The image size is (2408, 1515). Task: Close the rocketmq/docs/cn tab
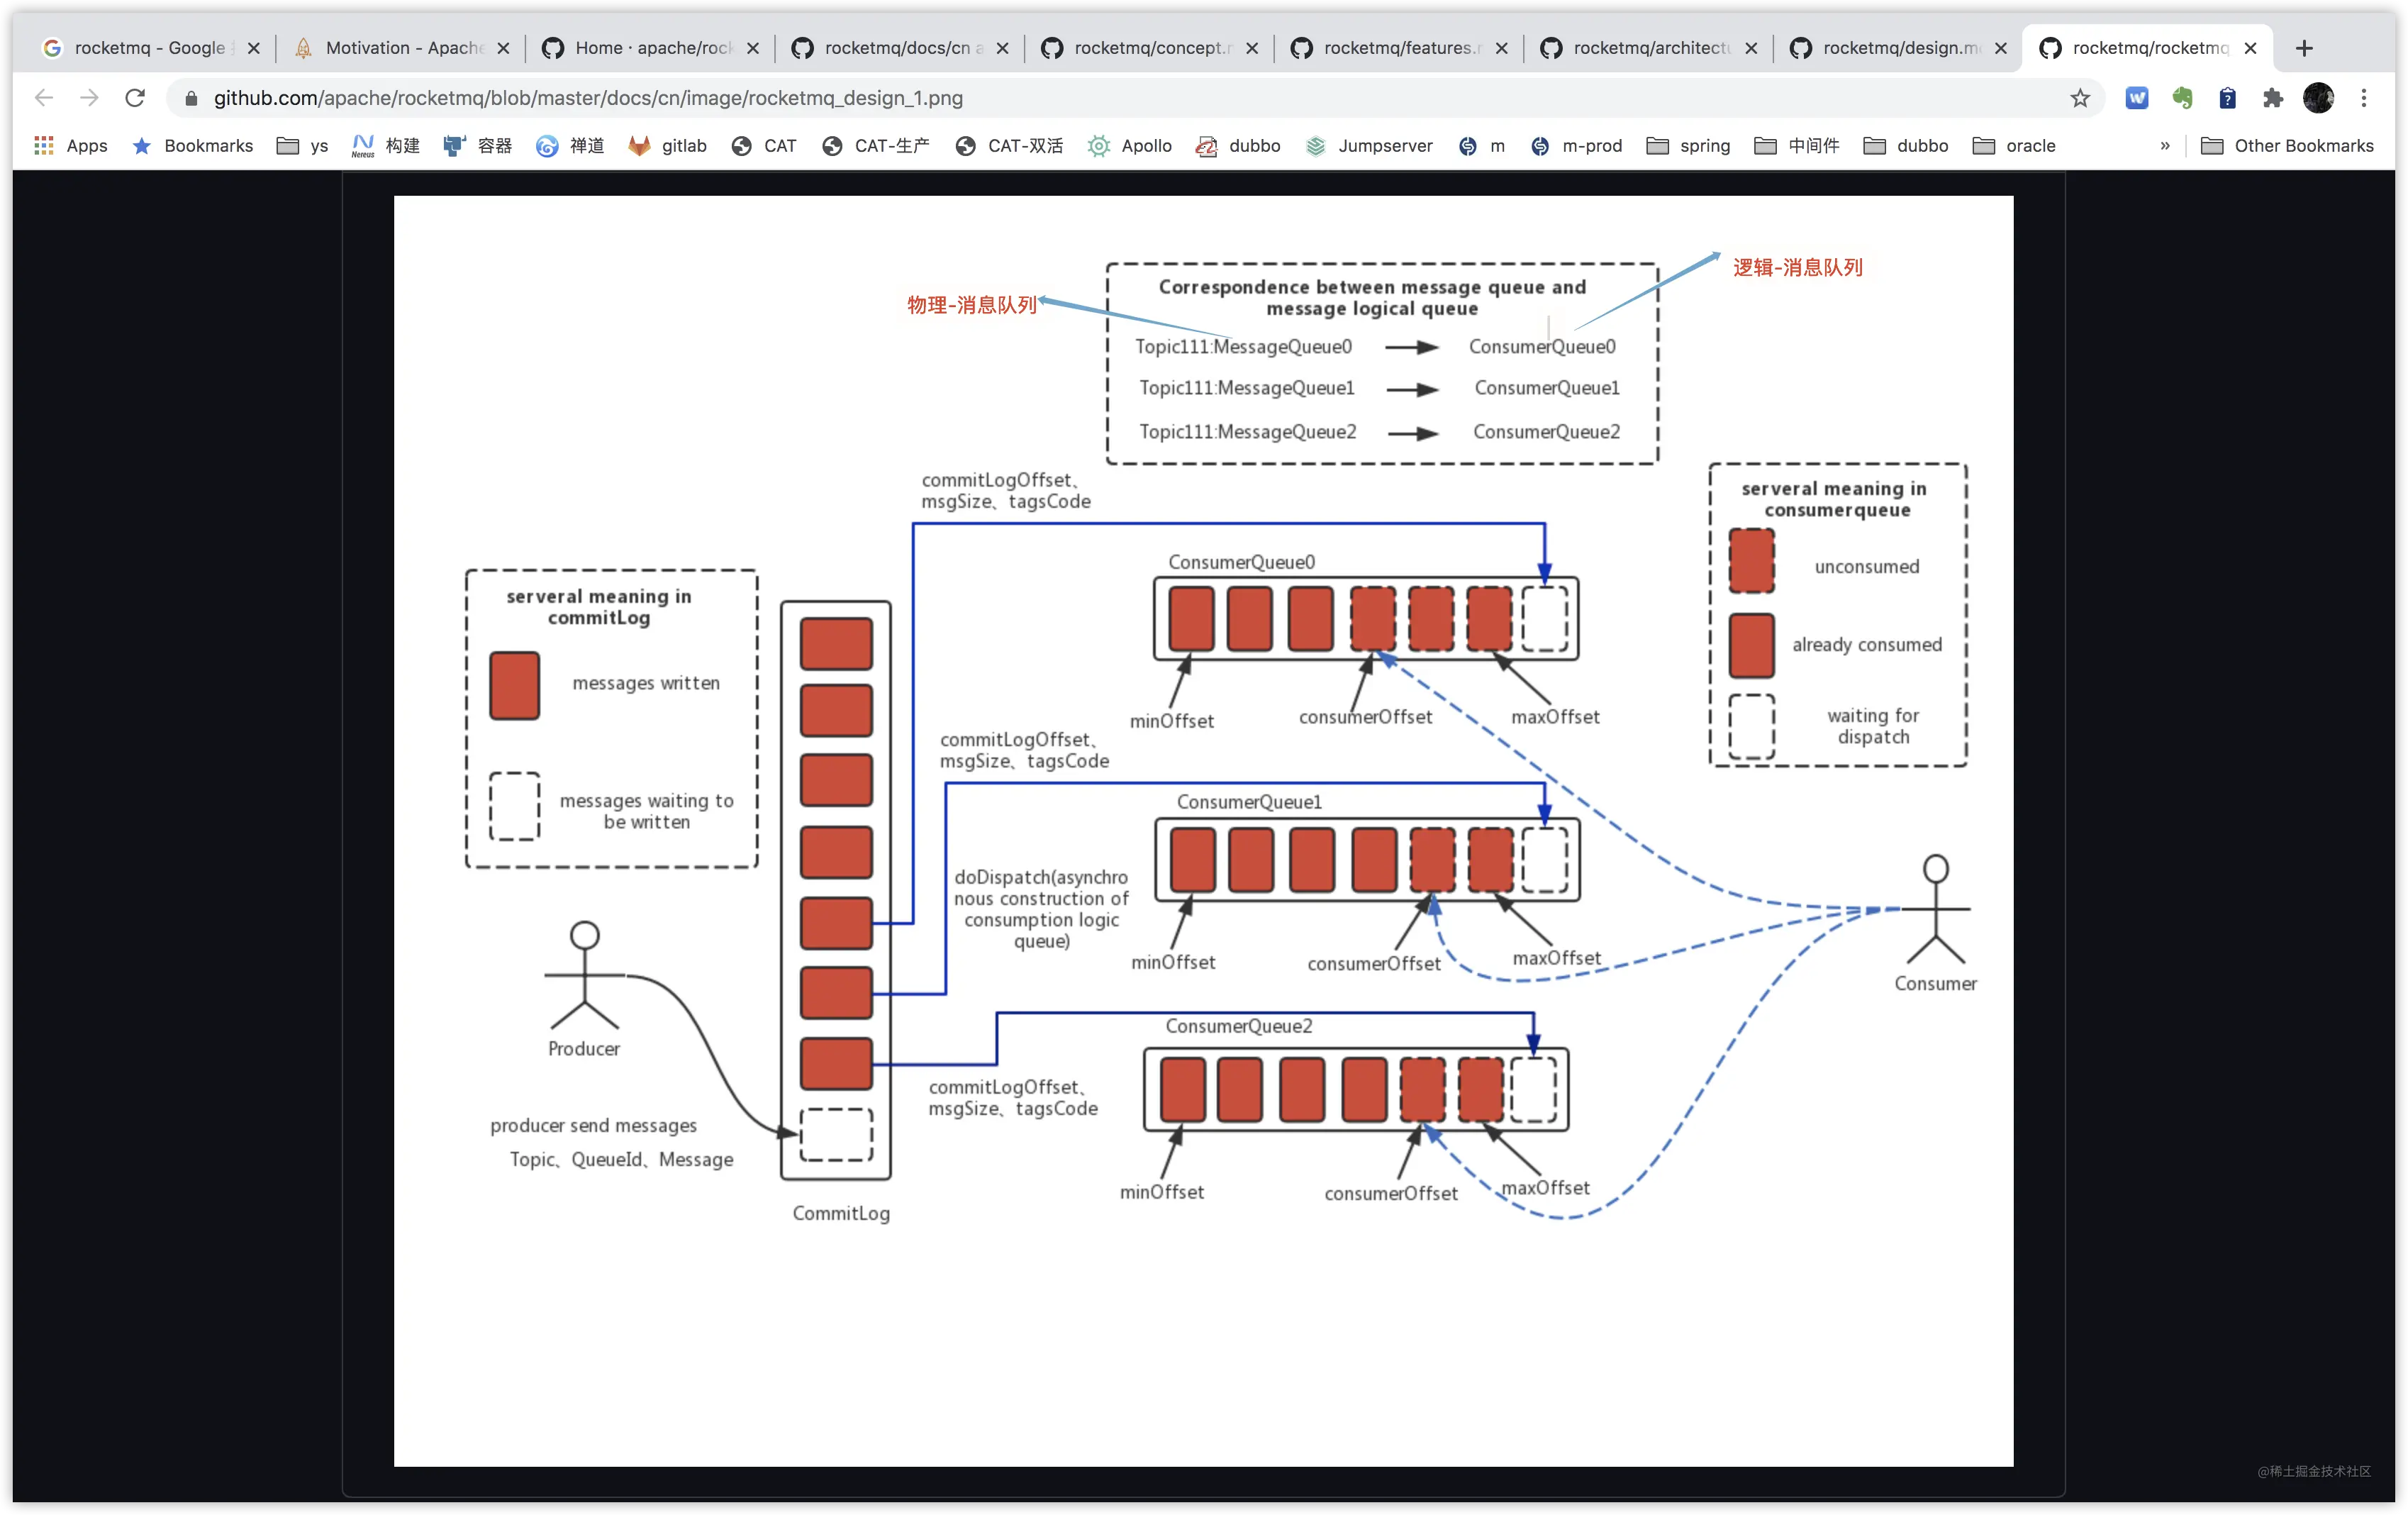point(1003,48)
